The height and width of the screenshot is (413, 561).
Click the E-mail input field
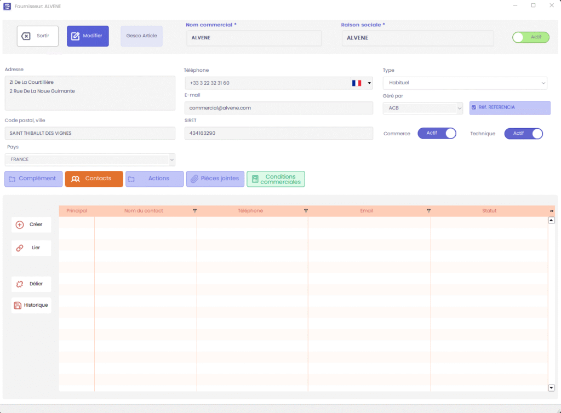[x=278, y=108]
